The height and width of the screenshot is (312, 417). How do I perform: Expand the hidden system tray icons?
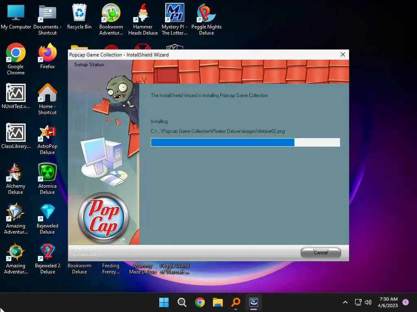tap(345, 302)
